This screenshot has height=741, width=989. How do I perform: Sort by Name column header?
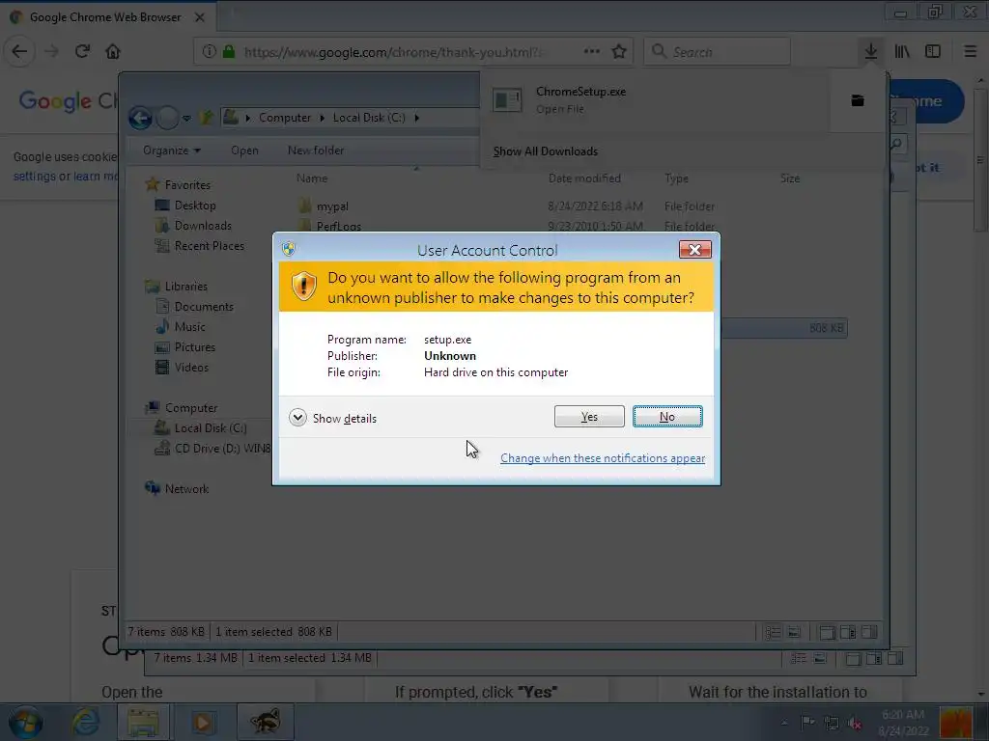[x=312, y=178]
